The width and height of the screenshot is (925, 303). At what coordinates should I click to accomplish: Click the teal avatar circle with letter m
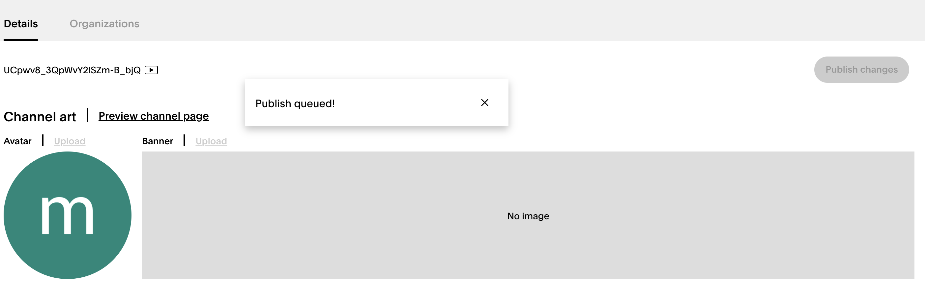(68, 215)
